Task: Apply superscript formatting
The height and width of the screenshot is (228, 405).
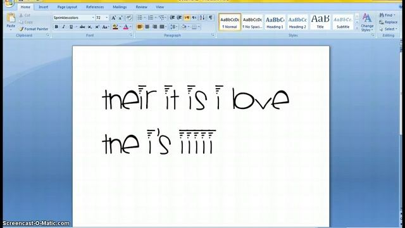Action: tap(97, 27)
